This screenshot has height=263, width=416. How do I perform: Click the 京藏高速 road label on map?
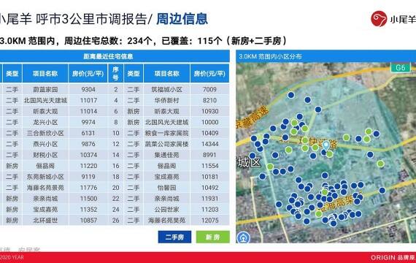[253, 117]
